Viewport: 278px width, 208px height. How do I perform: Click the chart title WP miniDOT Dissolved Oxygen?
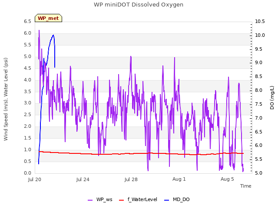coord(139,5)
